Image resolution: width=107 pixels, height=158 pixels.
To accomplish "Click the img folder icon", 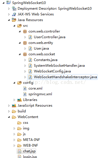I will tap(19, 128).
